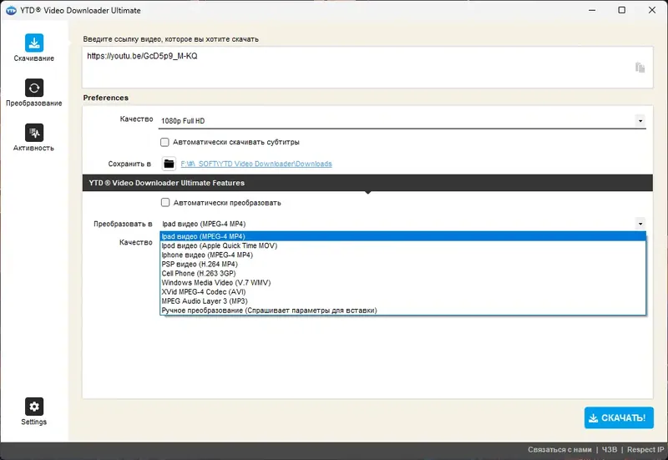Click the YTD app logo in title bar
The image size is (668, 460).
(11, 10)
